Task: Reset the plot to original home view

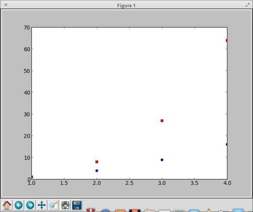Action: (x=7, y=205)
